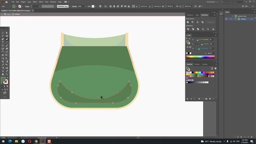
Task: Exit isolation mode with back arrow
Action: (x=2, y=14)
